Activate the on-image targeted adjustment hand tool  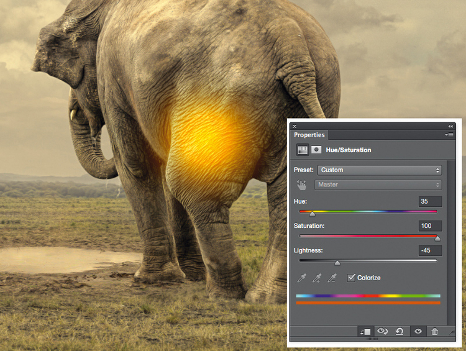tap(301, 185)
